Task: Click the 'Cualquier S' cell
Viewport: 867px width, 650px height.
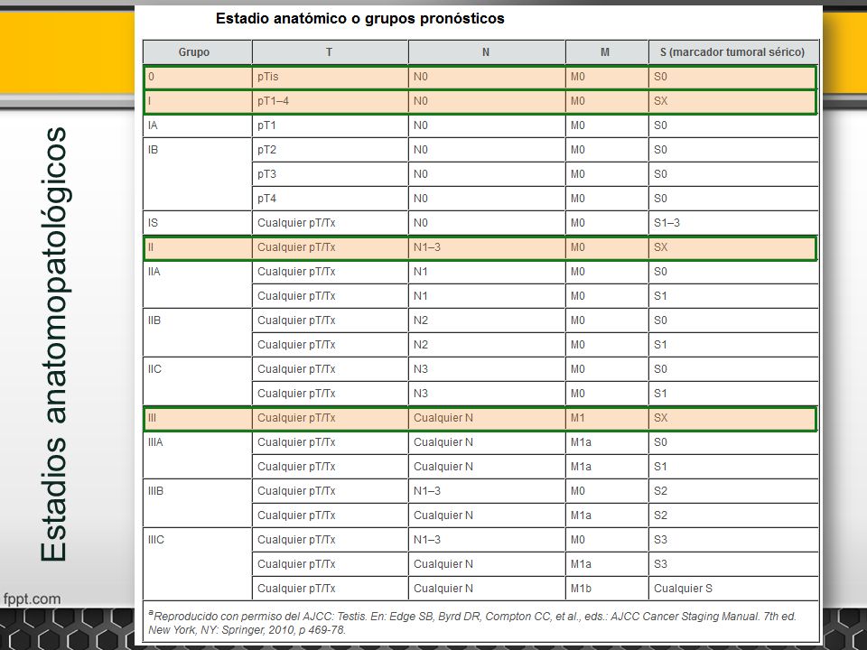Action: point(733,588)
